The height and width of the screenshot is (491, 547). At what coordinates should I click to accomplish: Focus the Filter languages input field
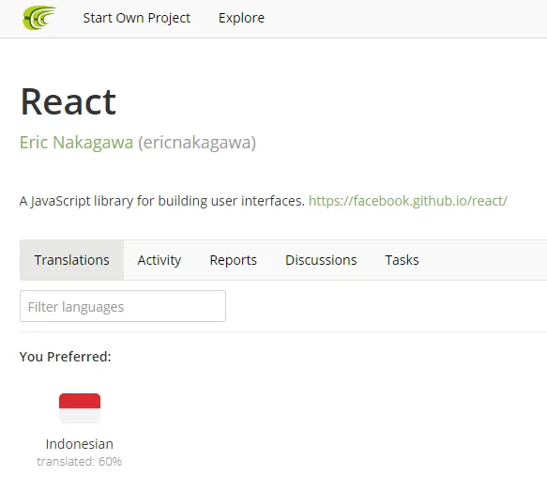[x=123, y=306]
